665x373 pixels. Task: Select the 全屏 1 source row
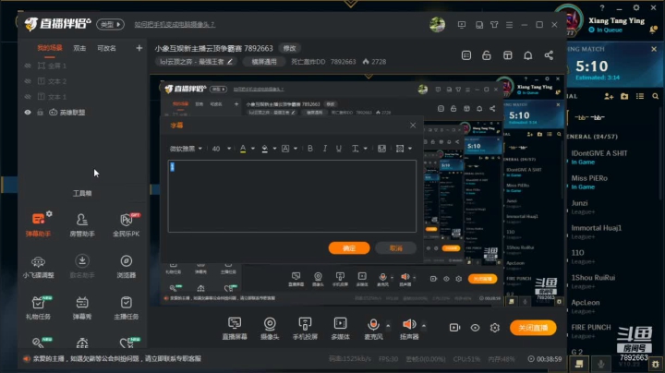[83, 66]
